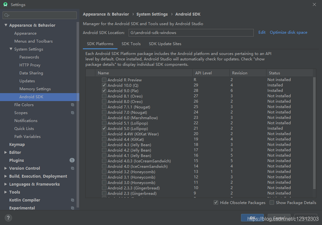The width and height of the screenshot is (322, 225).
Task: Check the Android 2.3 (Gingerbread) checkbox
Action: (104, 193)
